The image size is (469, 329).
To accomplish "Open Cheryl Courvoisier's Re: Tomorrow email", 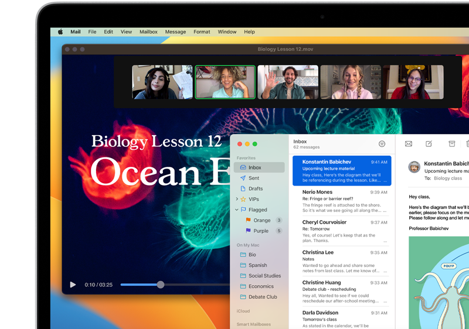I will coord(342,231).
